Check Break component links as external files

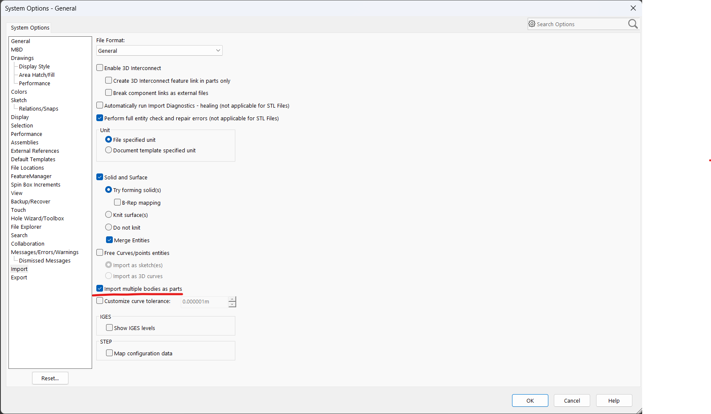click(x=109, y=93)
